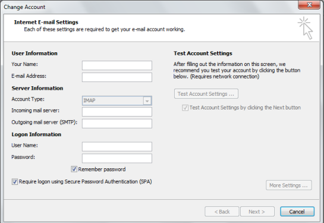Click the Test Account Settings button
The image size is (324, 223).
[206, 94]
